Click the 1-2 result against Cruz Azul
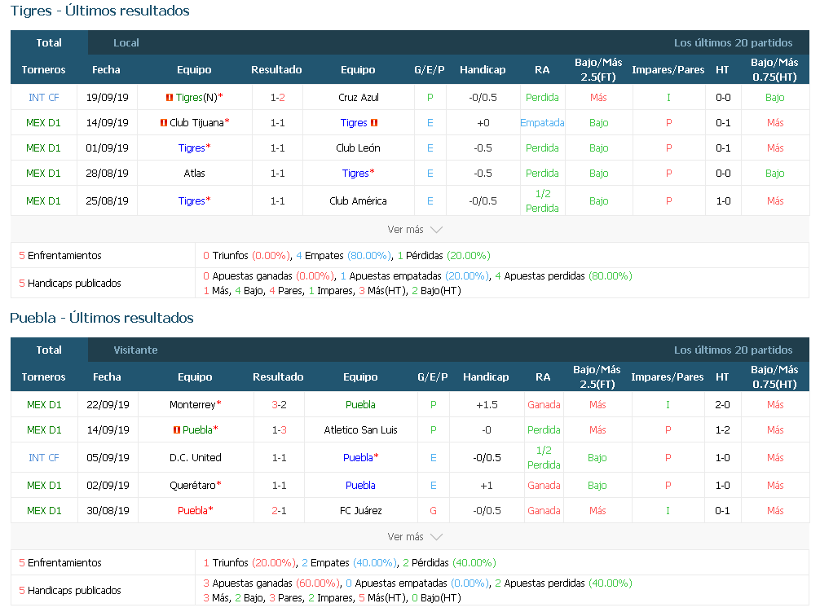The width and height of the screenshot is (820, 612). (278, 97)
